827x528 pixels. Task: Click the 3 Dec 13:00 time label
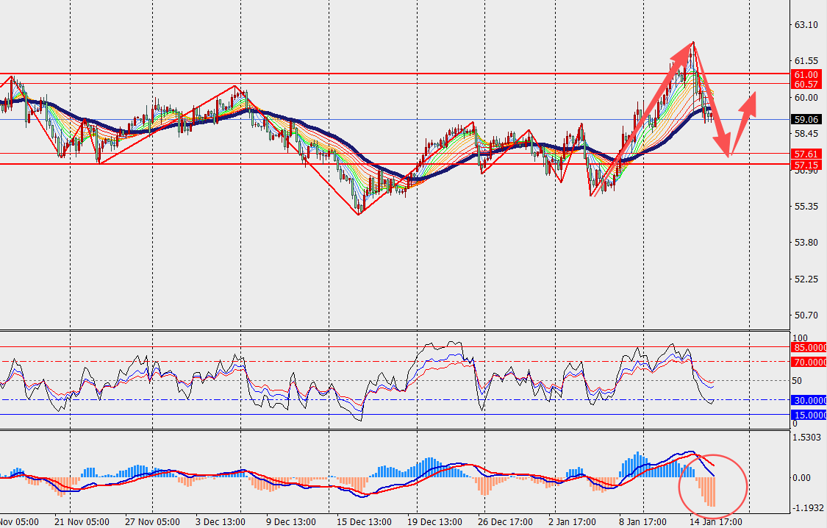(221, 522)
